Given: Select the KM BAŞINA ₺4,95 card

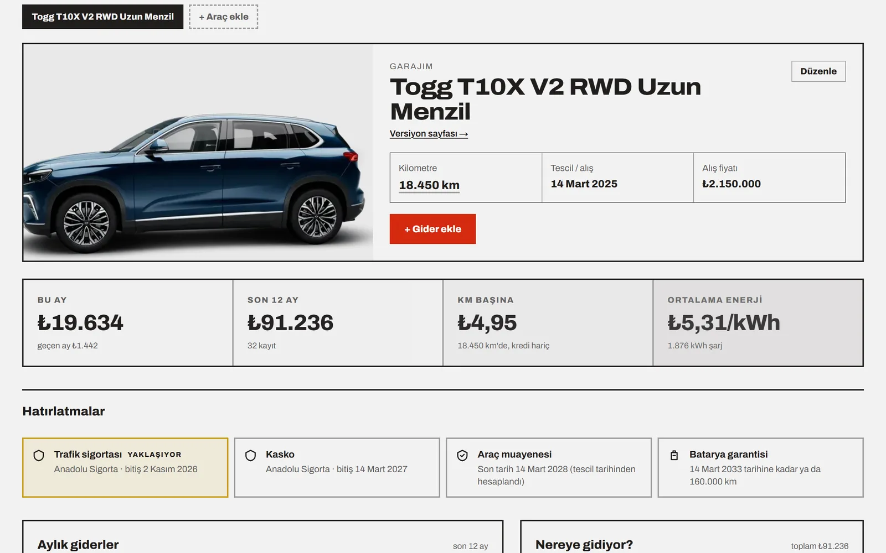Looking at the screenshot, I should coord(548,323).
